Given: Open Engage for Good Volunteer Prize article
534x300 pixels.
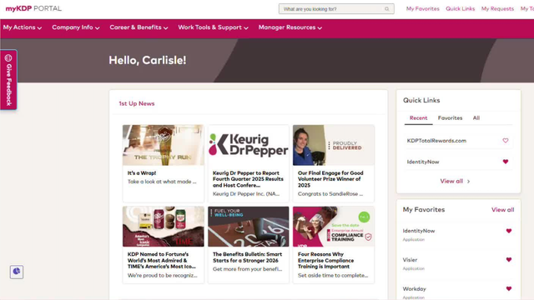Looking at the screenshot, I should pos(330,179).
